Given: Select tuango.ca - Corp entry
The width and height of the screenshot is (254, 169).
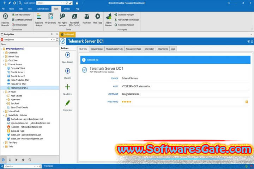Looking at the screenshot, I should [18, 131].
